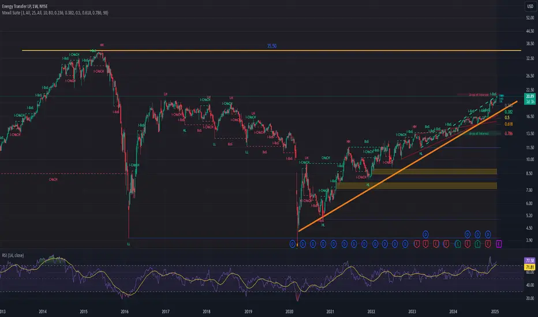Click the 3.90 price axis value
Image resolution: width=538 pixels, height=317 pixels.
point(530,240)
